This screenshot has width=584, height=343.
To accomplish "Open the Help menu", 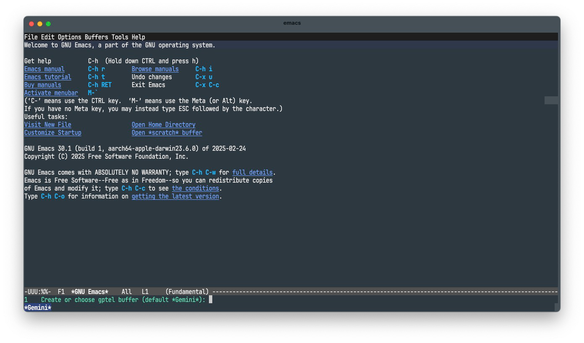I will (x=138, y=37).
